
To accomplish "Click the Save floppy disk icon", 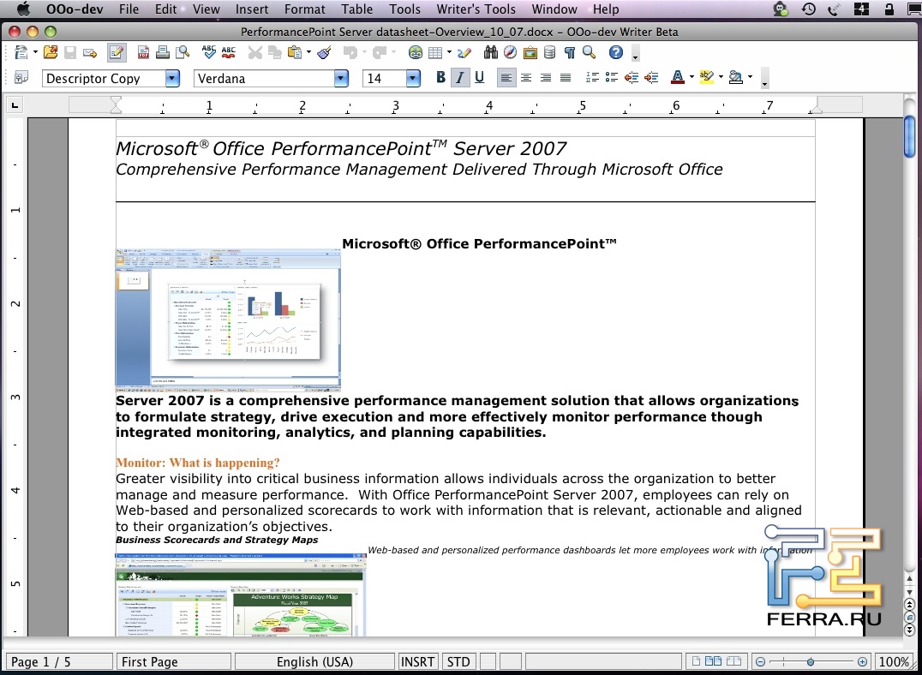I will [x=70, y=53].
